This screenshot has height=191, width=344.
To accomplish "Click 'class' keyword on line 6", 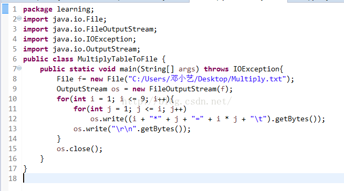I will [x=62, y=59].
